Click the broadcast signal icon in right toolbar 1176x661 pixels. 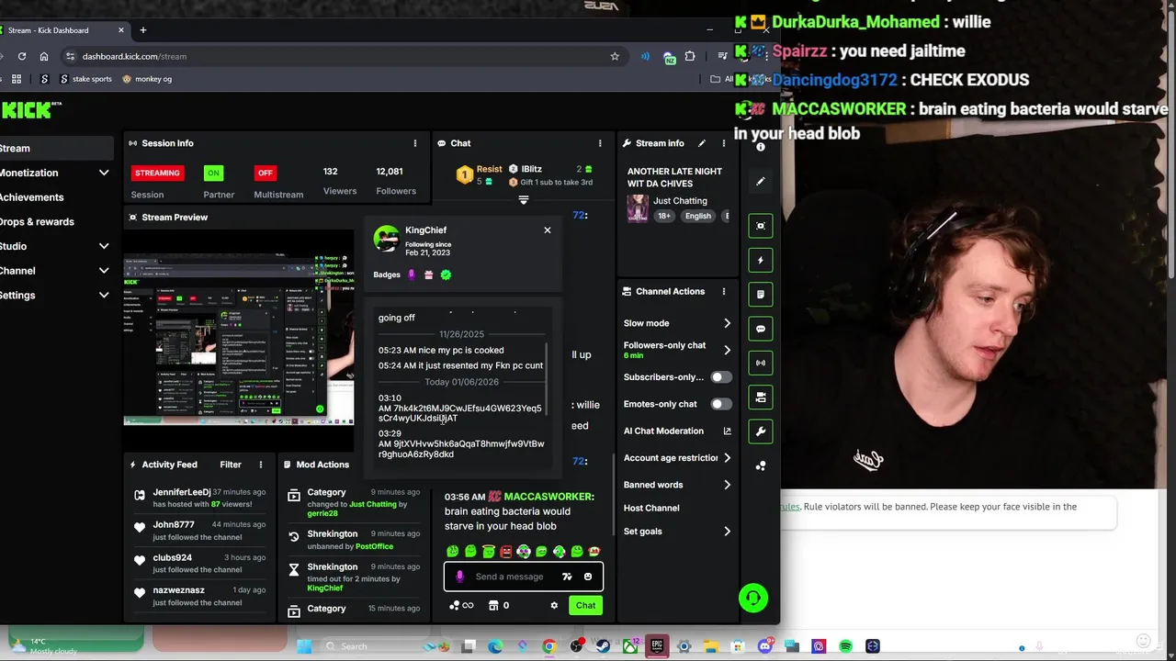(761, 363)
